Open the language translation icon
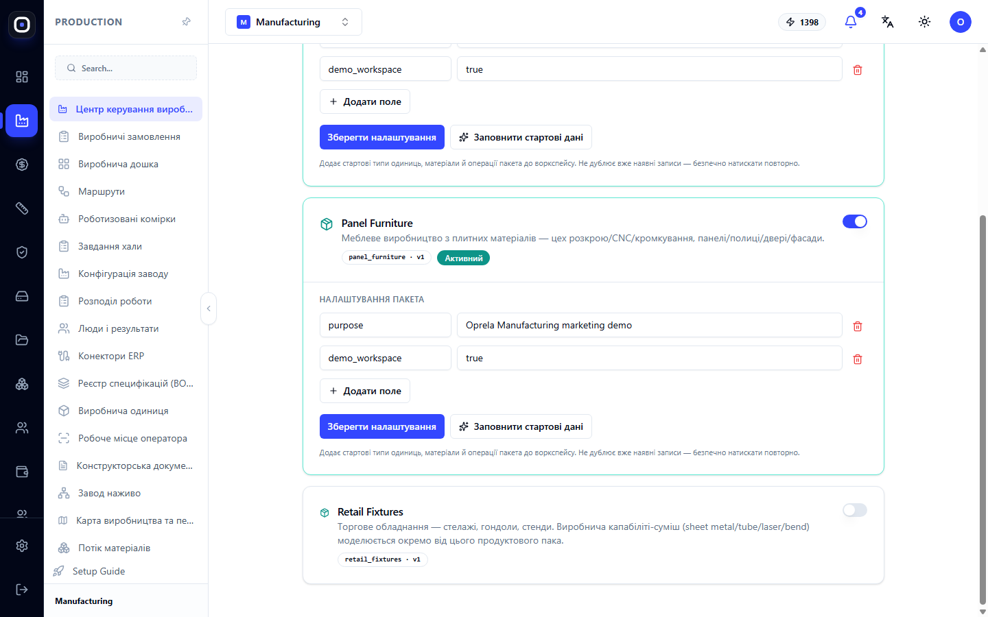The image size is (988, 617). click(x=888, y=22)
